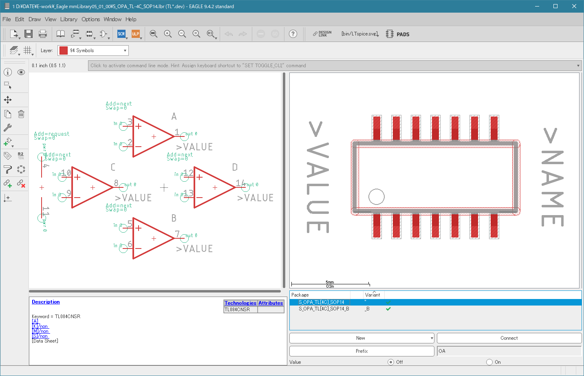Select the Move tool
The height and width of the screenshot is (376, 584).
[x=8, y=100]
